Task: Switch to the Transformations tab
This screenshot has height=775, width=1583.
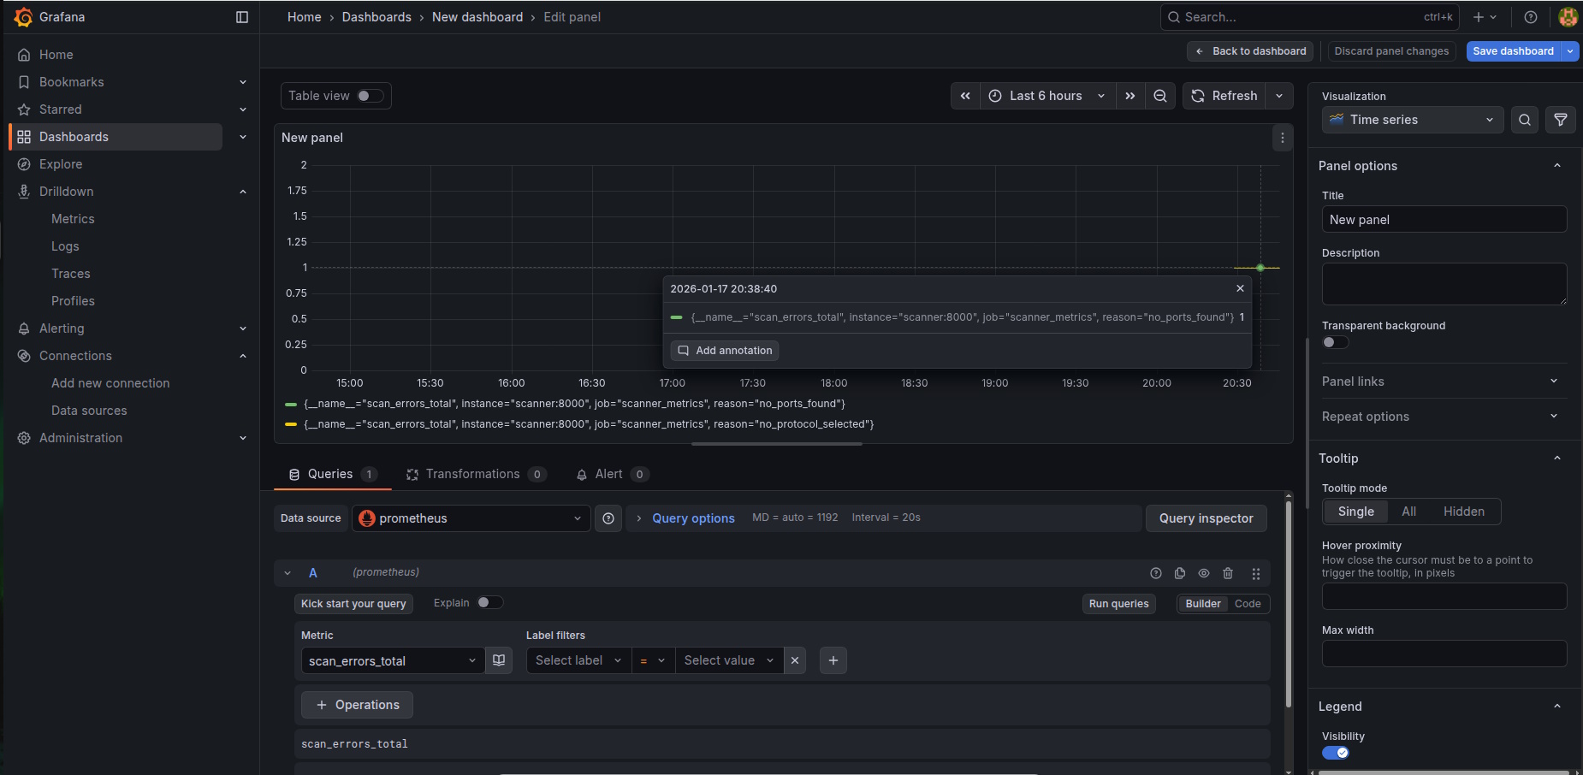Action: point(476,474)
